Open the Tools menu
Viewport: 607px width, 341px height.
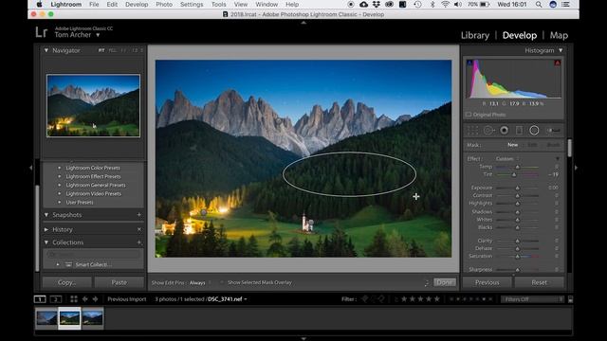(218, 4)
